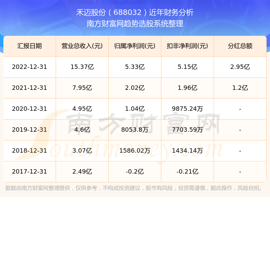The width and height of the screenshot is (270, 256).
Task: Select the 2.95亿 dividend cell
Action: coord(240,67)
